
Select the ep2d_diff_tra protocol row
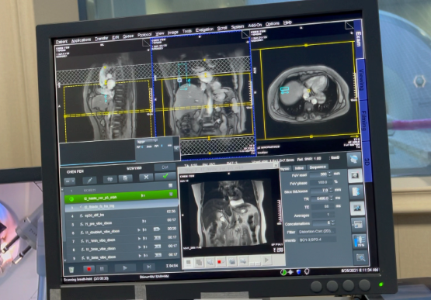[120, 216]
